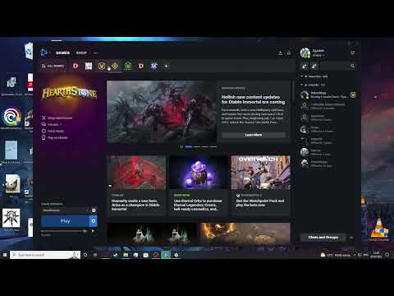The height and width of the screenshot is (296, 394).
Task: Pause the news carousel
Action: pyautogui.click(x=181, y=147)
